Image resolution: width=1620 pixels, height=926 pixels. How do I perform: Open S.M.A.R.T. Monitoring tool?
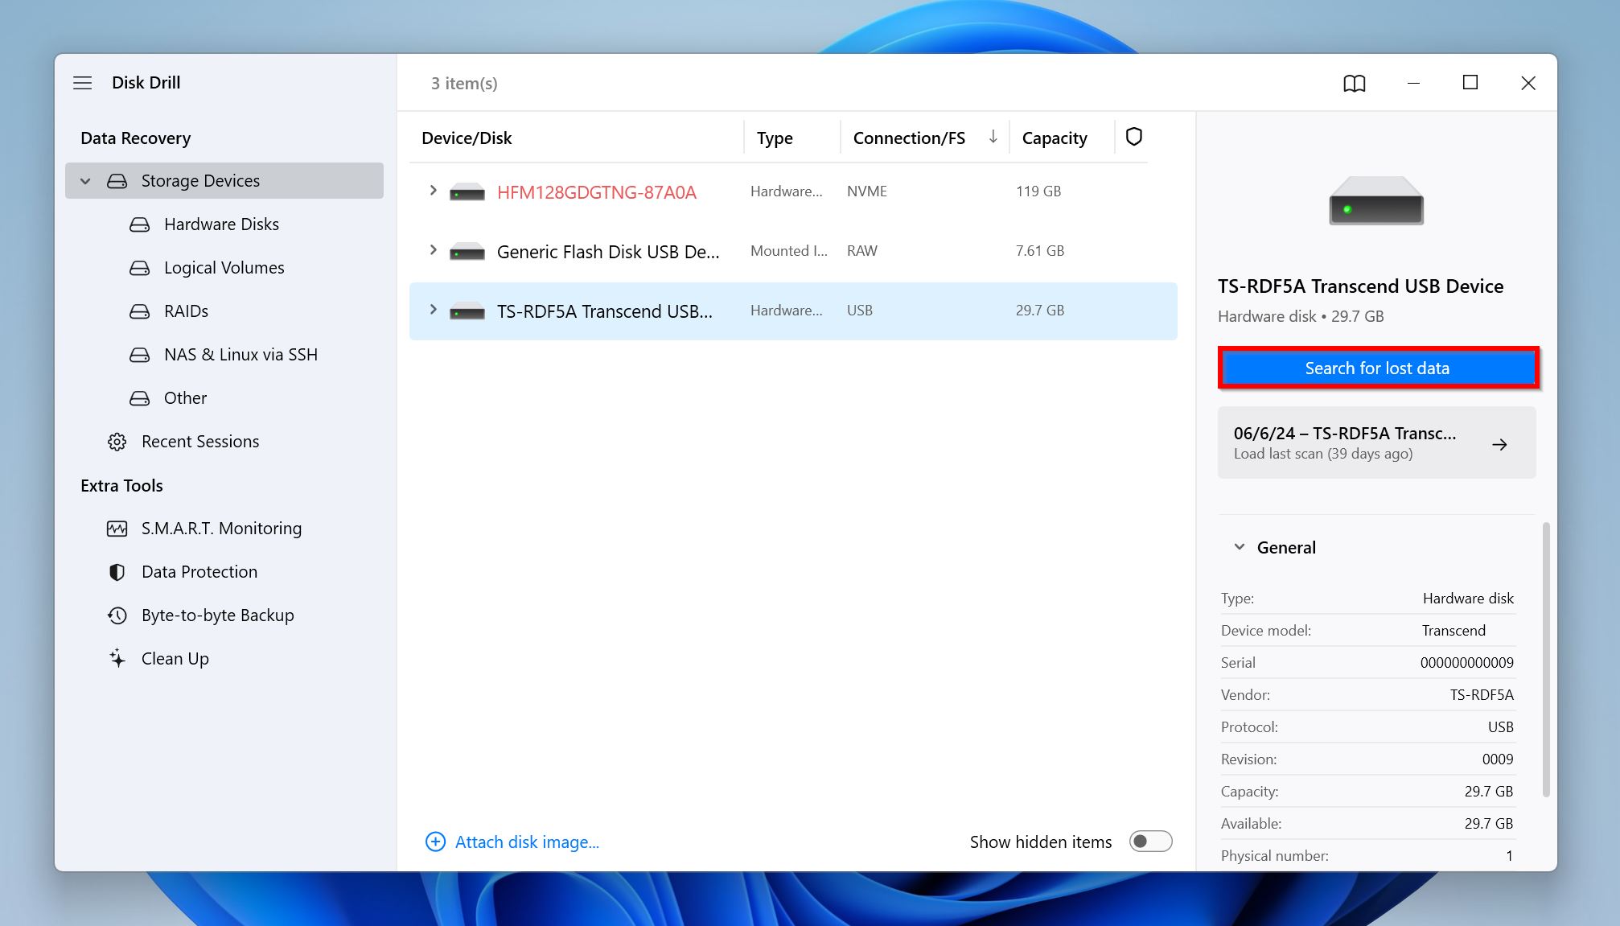pos(223,528)
